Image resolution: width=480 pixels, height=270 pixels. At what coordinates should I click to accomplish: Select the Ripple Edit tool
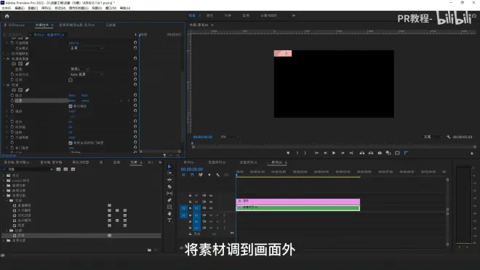pos(169,180)
